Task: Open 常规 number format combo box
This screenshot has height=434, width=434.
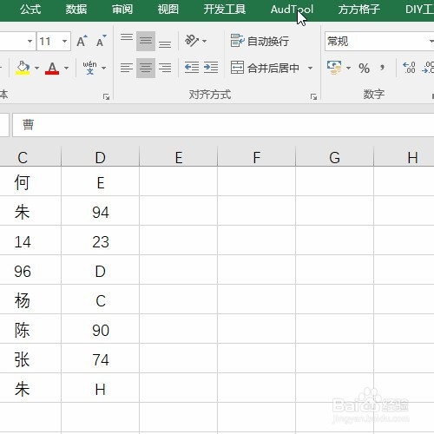Action: (x=379, y=41)
